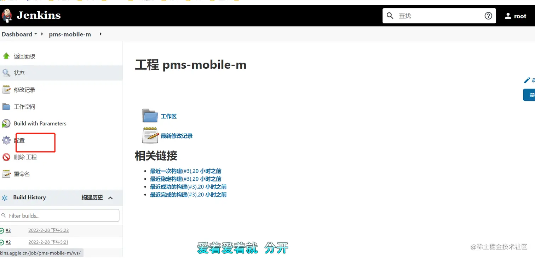Image resolution: width=535 pixels, height=258 pixels.
Task: Click the Build History sun icon
Action: pyautogui.click(x=5, y=198)
